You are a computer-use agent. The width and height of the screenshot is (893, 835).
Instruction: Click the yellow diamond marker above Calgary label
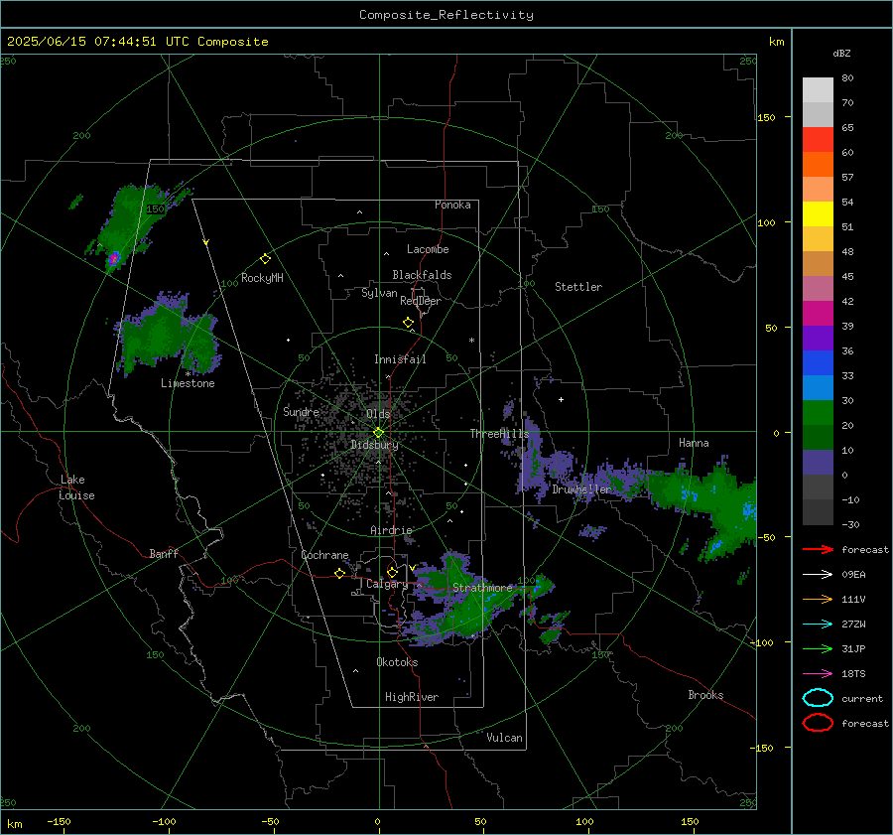point(392,572)
